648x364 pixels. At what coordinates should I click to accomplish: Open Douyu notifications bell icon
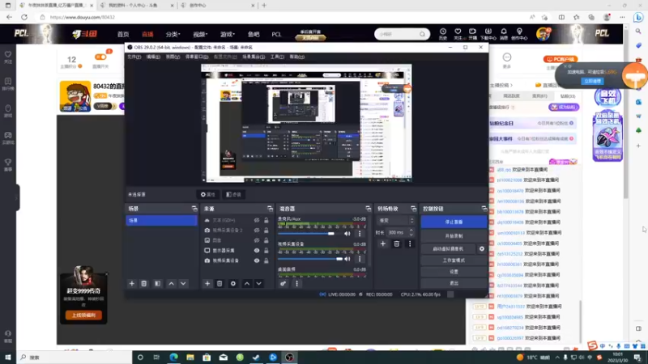click(503, 33)
